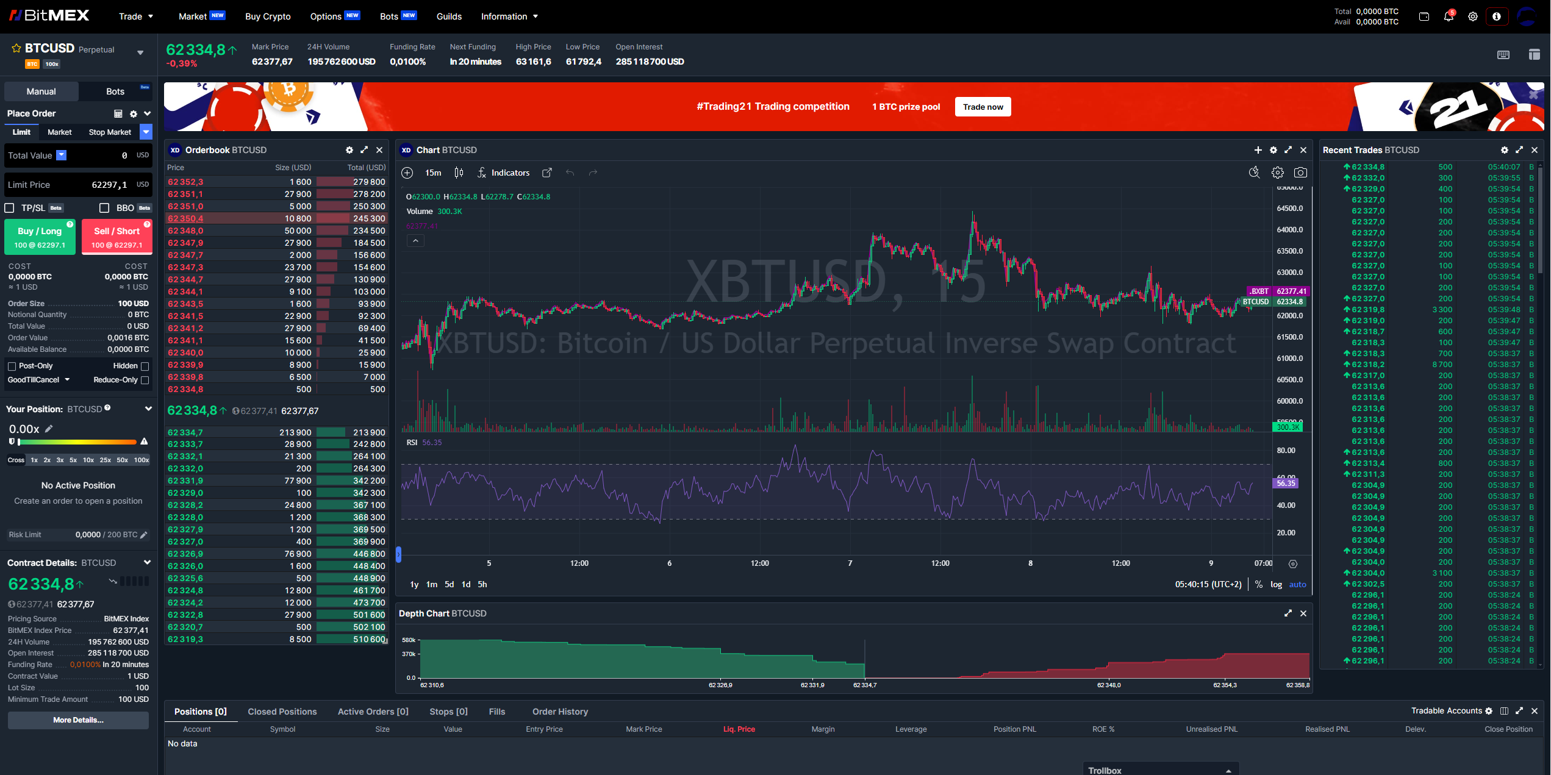
Task: Toggle log scale on chart
Action: [x=1276, y=584]
